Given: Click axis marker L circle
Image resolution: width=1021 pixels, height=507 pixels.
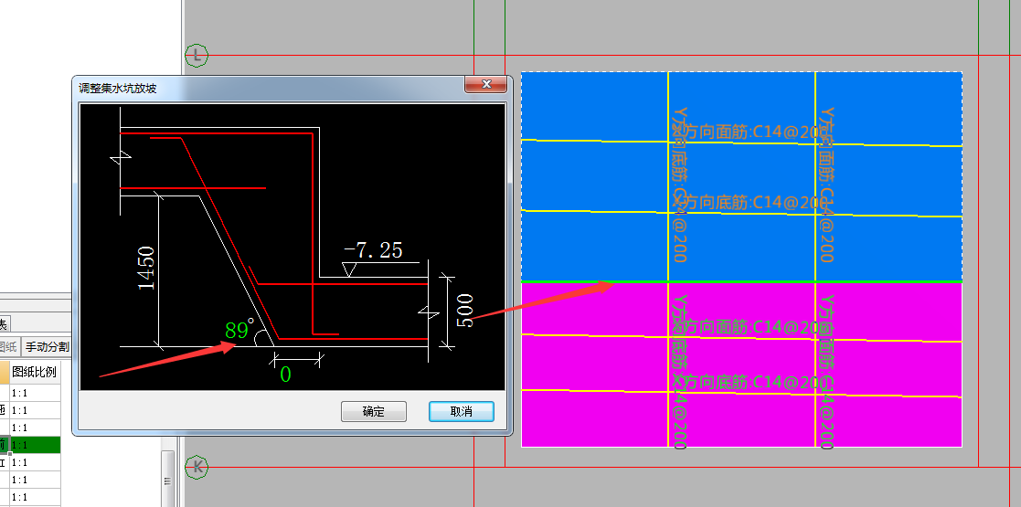Looking at the screenshot, I should (x=197, y=56).
